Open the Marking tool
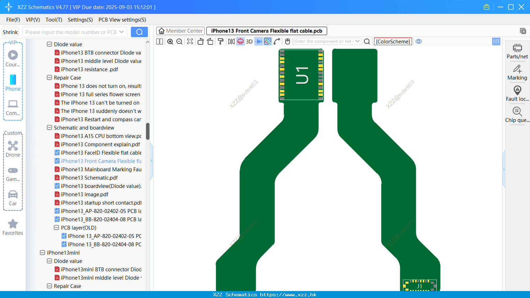This screenshot has height=298, width=530. click(x=517, y=73)
